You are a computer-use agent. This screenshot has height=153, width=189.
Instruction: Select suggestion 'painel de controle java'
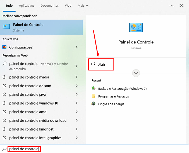[41, 94]
